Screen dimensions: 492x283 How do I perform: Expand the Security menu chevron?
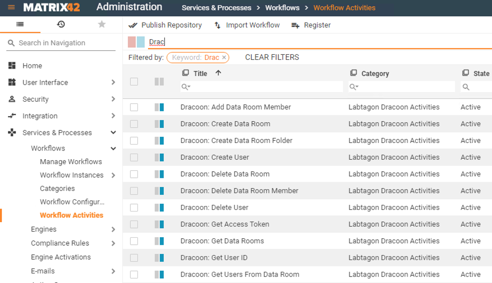click(x=113, y=99)
